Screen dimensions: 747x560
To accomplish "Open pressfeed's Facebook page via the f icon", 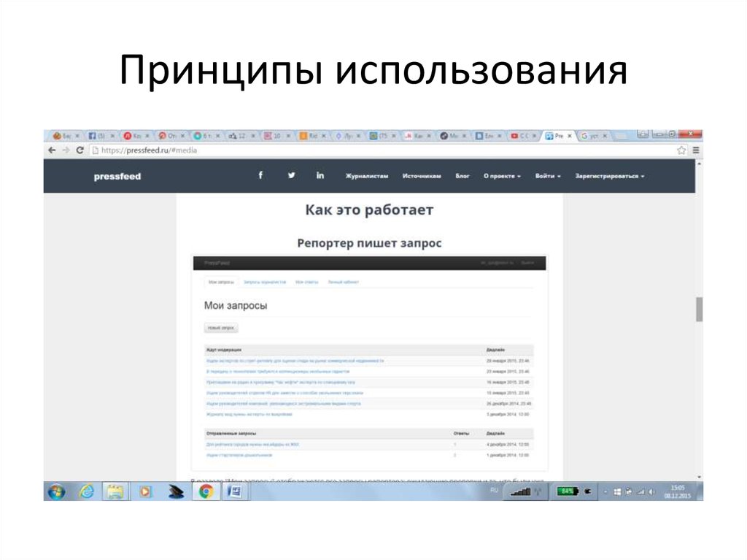I will pos(260,175).
